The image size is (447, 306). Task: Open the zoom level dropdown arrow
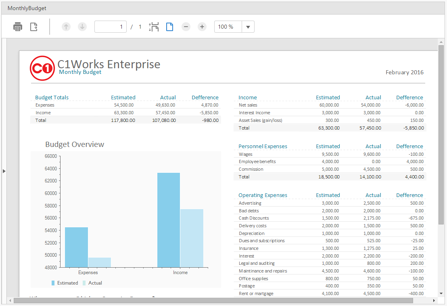pyautogui.click(x=248, y=27)
